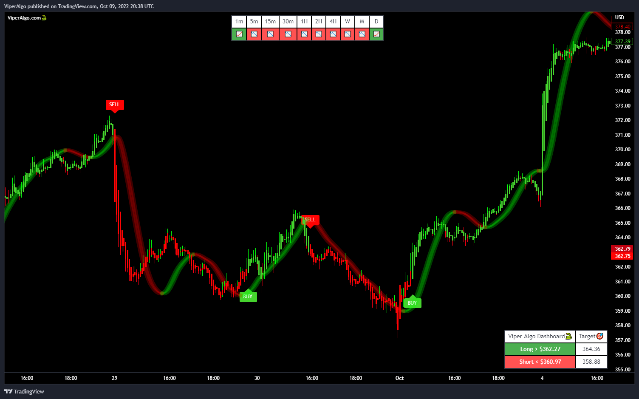The height and width of the screenshot is (399, 639).
Task: Click the uptrend chart icon under 1m
Action: click(x=239, y=34)
